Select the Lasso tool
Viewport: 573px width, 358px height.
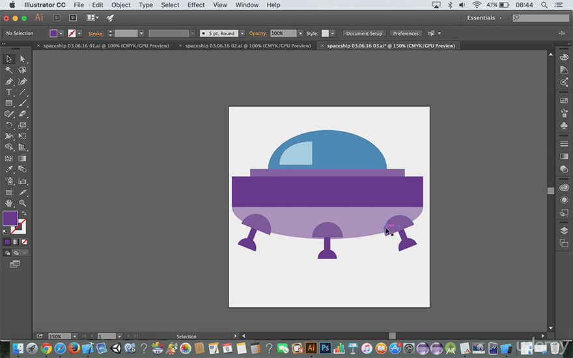[22, 70]
